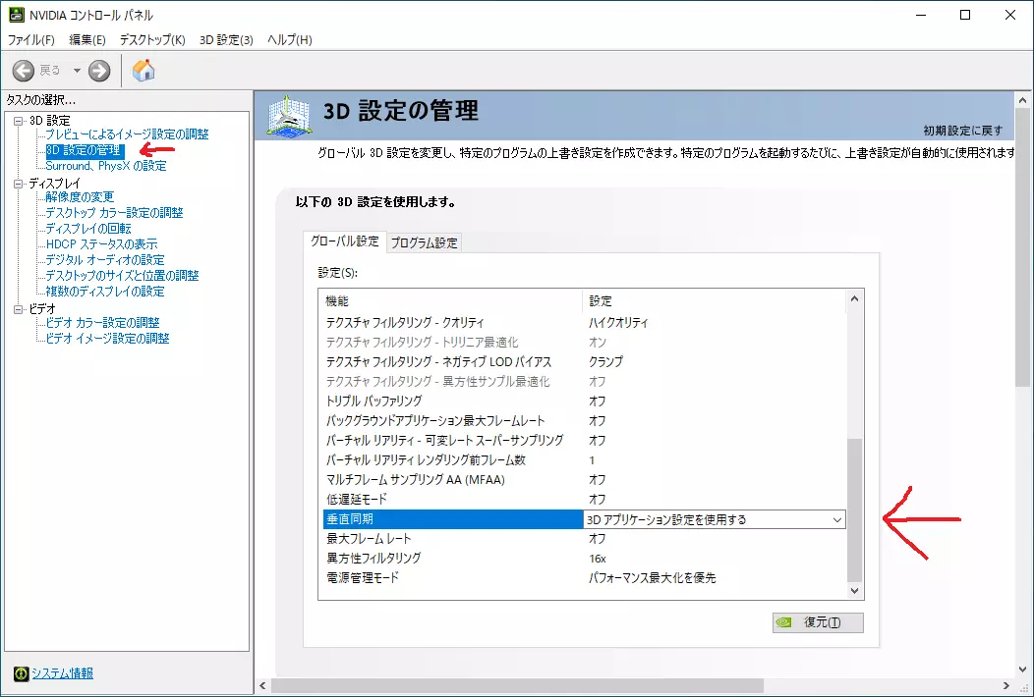Select バックグラウンドアプリケーション最大フレームレート row
The height and width of the screenshot is (697, 1034).
584,421
